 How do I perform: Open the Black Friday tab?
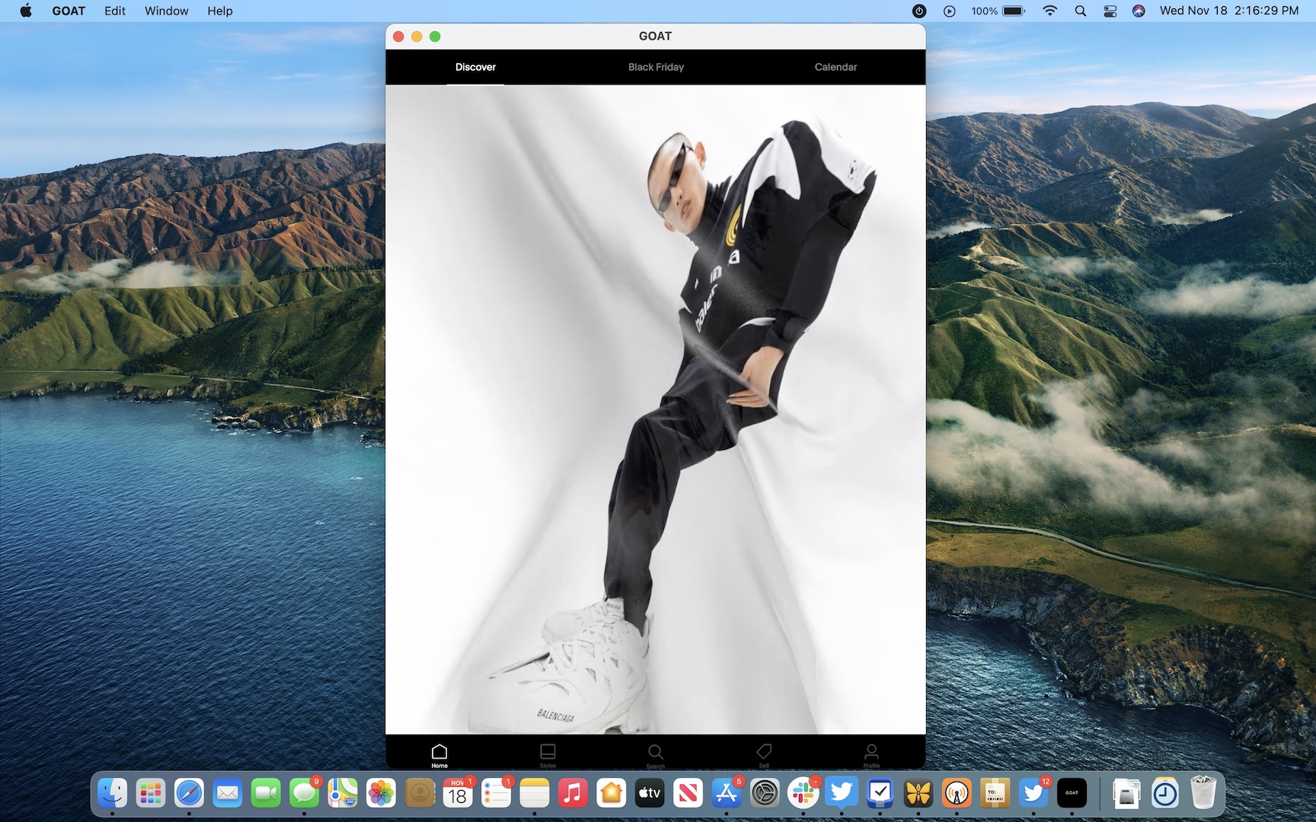click(x=656, y=67)
